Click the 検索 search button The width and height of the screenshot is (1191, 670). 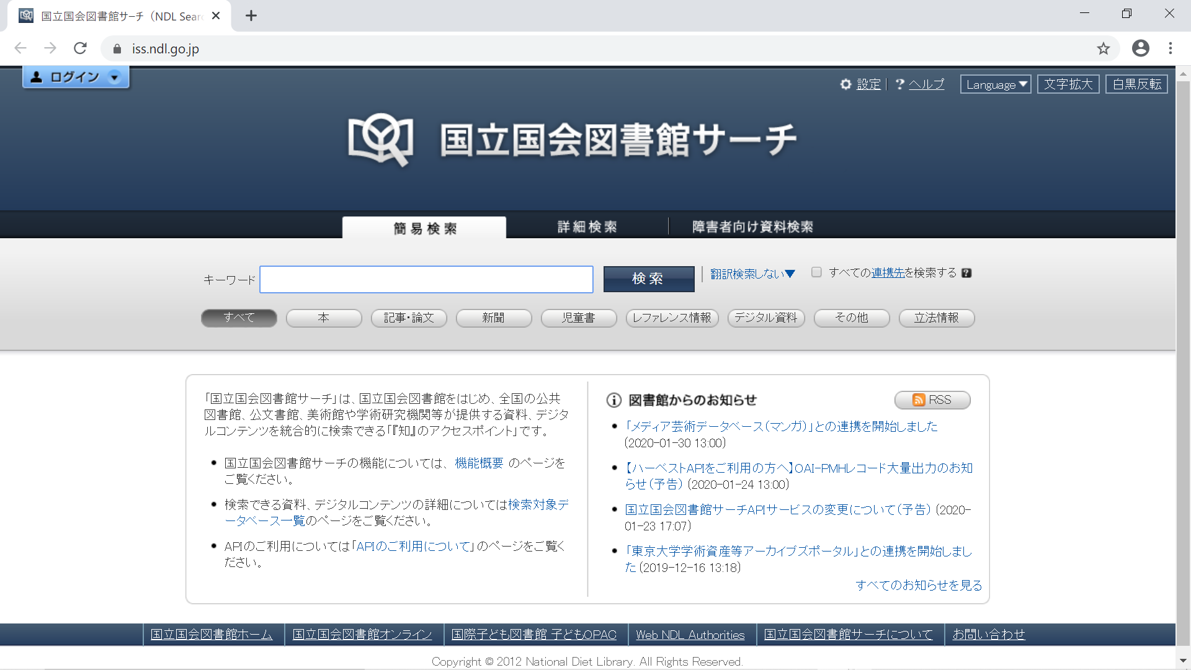pyautogui.click(x=648, y=279)
